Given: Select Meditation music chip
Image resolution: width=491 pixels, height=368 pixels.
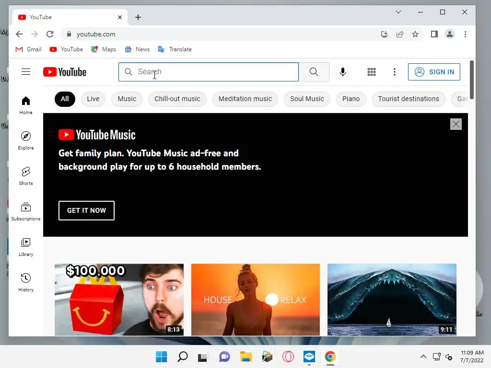Looking at the screenshot, I should click(x=245, y=99).
